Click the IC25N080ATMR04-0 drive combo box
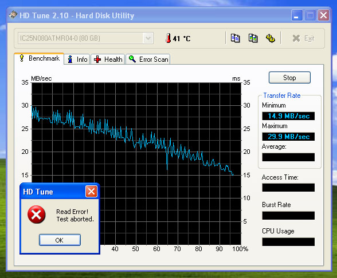The image size is (337, 278). [85, 38]
